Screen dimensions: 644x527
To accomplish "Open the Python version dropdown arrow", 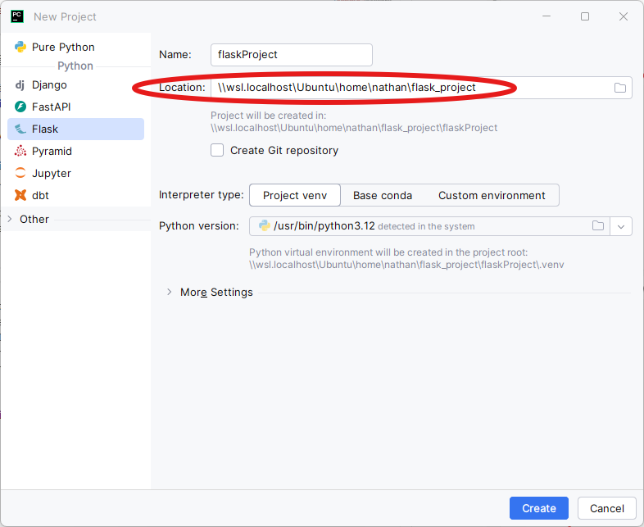I will 621,226.
